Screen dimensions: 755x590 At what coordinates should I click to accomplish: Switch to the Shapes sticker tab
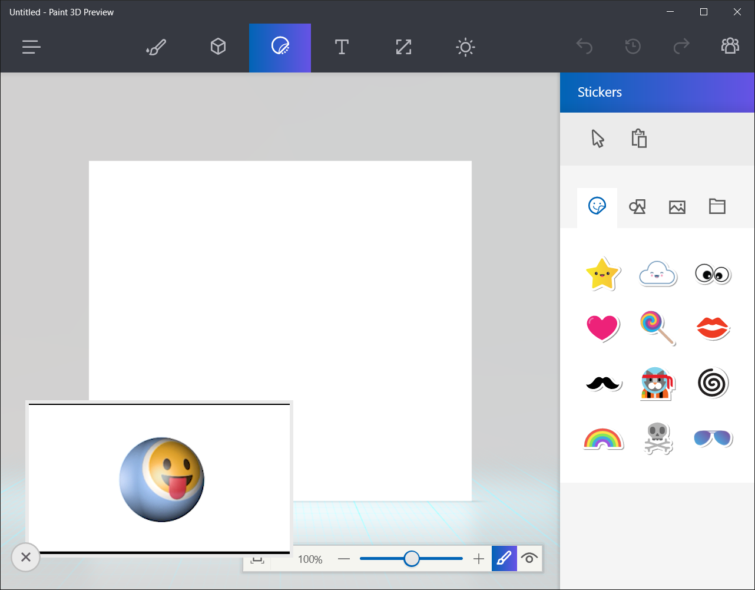click(x=637, y=207)
